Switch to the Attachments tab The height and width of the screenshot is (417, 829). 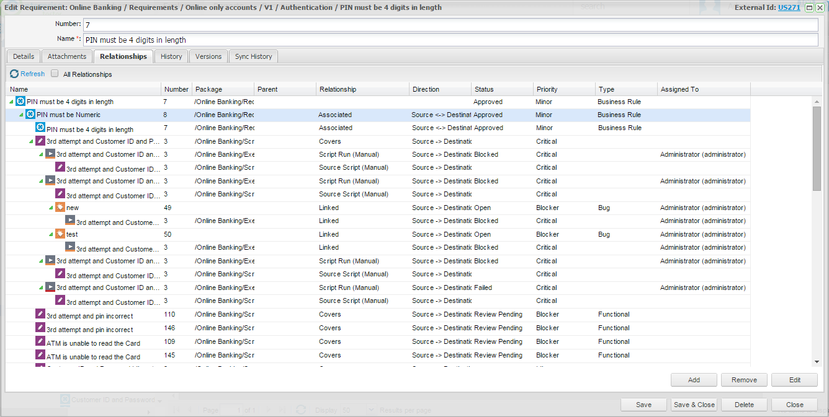[67, 56]
